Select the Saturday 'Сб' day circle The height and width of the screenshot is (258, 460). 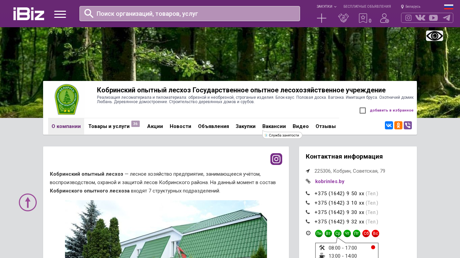coord(366,233)
